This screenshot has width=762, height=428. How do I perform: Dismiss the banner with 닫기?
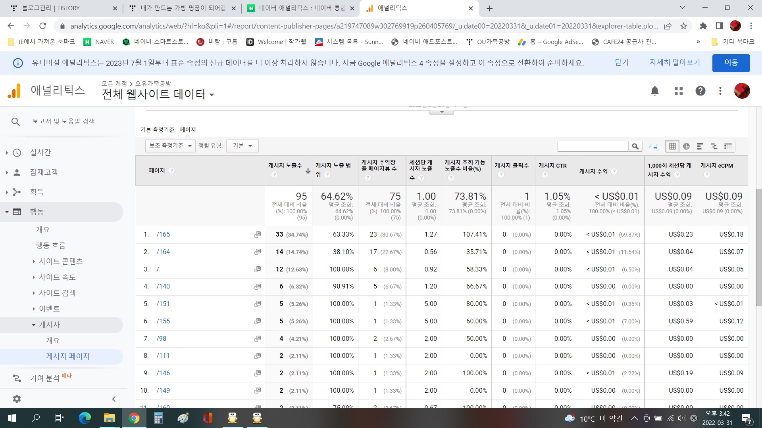pyautogui.click(x=622, y=63)
